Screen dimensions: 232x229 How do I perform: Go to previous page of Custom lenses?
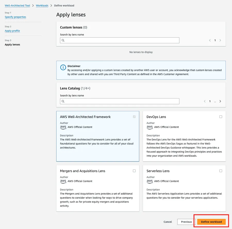click(x=210, y=40)
